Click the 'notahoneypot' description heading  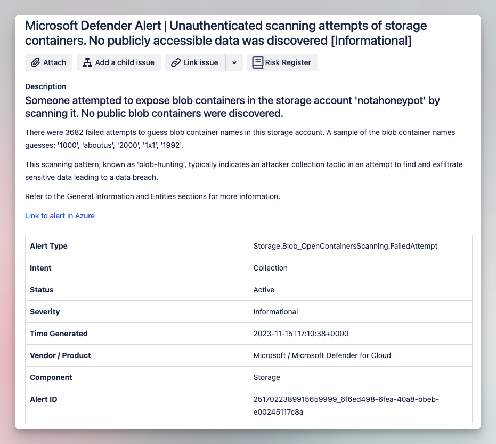tap(232, 107)
